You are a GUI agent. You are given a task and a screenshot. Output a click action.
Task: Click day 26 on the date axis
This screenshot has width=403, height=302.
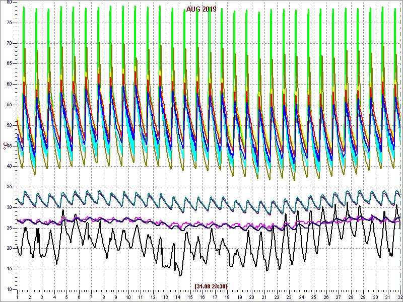point(326,297)
